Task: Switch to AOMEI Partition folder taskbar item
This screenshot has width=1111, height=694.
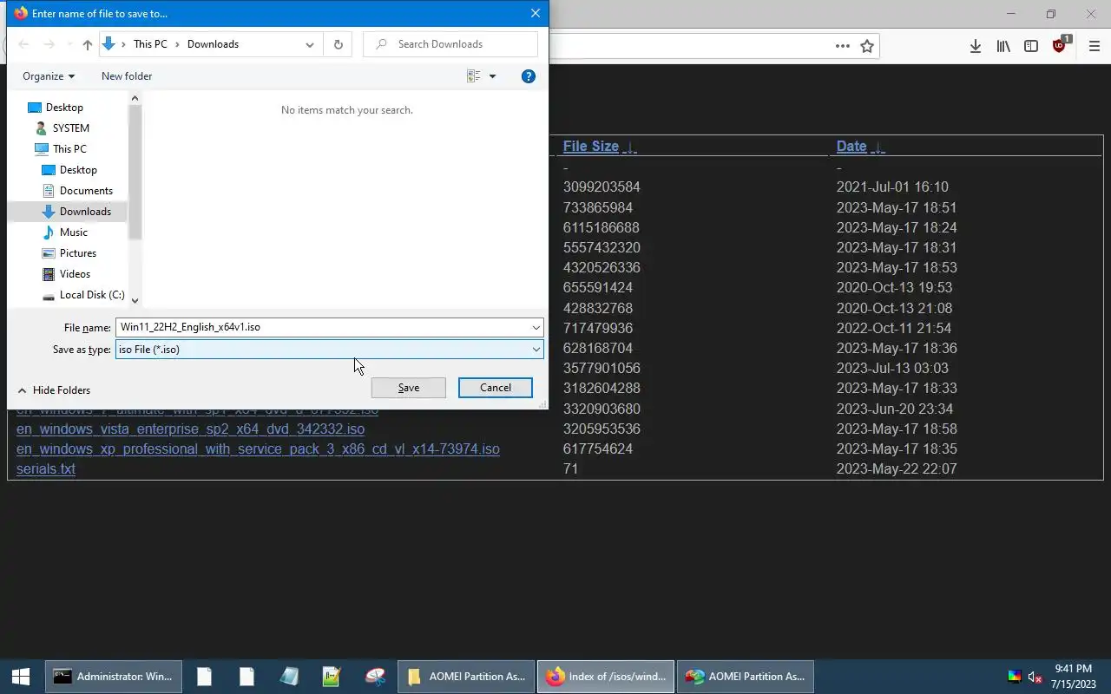Action: coord(466,677)
